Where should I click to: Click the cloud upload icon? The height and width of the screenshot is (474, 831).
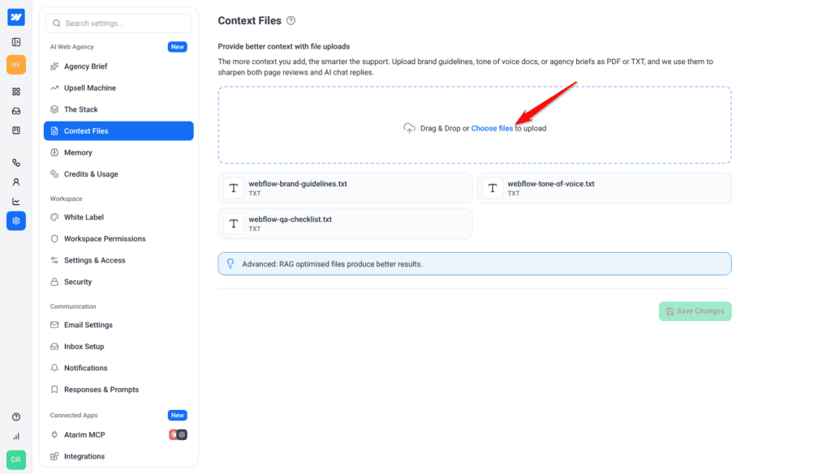[x=409, y=129]
